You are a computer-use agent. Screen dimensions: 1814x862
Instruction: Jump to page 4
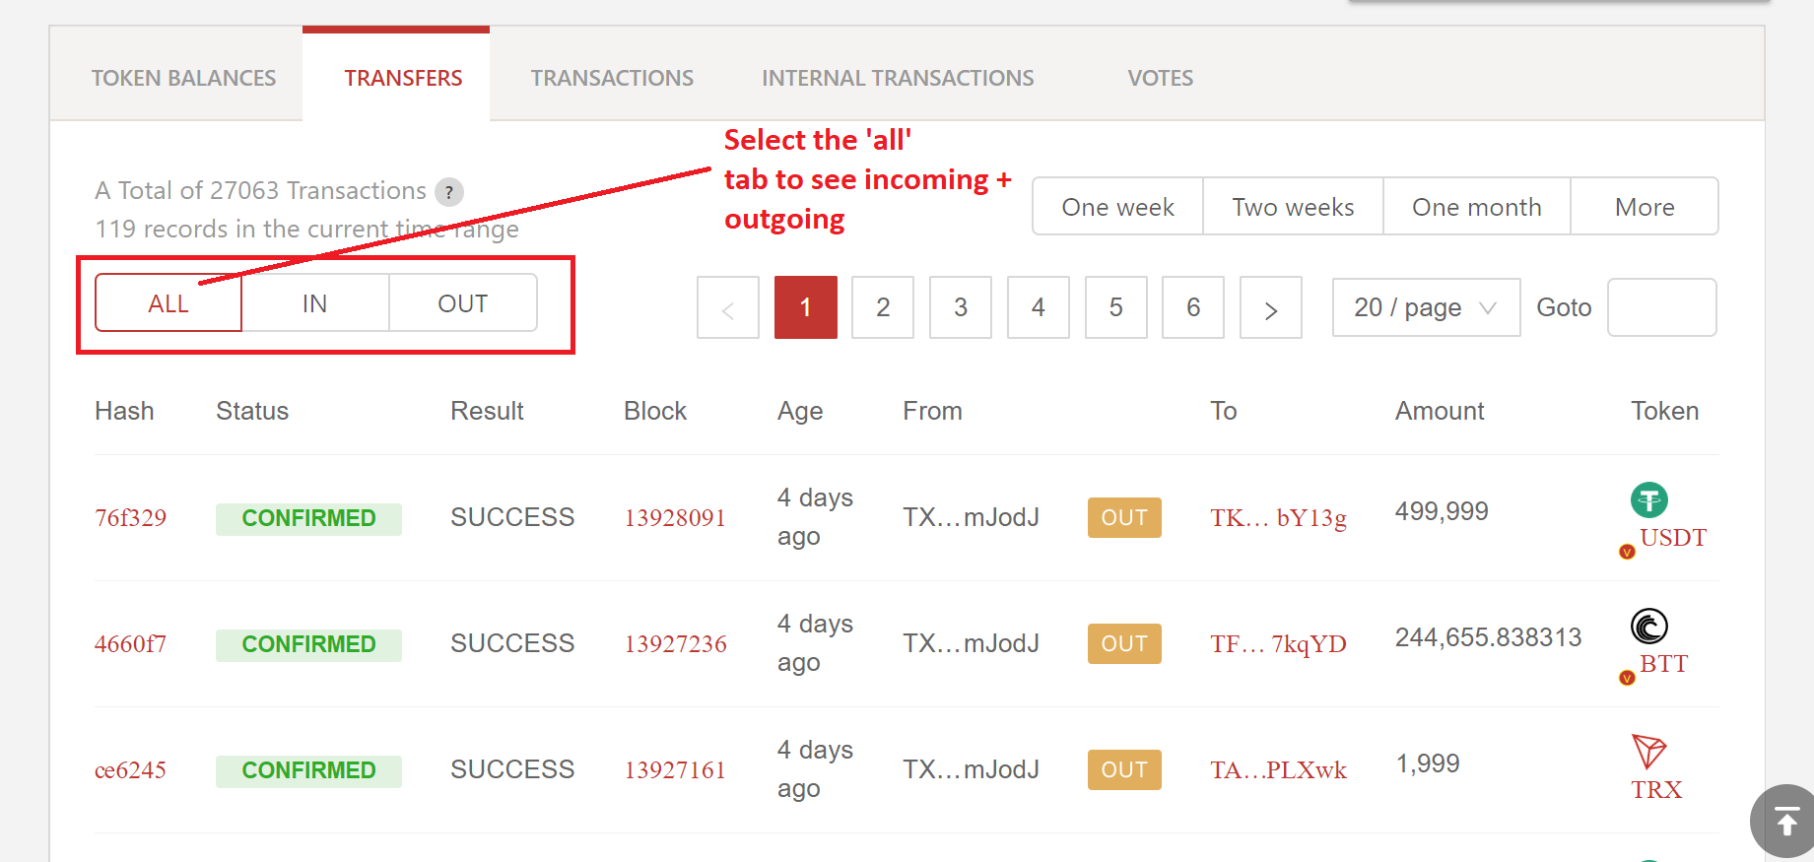tap(1038, 308)
